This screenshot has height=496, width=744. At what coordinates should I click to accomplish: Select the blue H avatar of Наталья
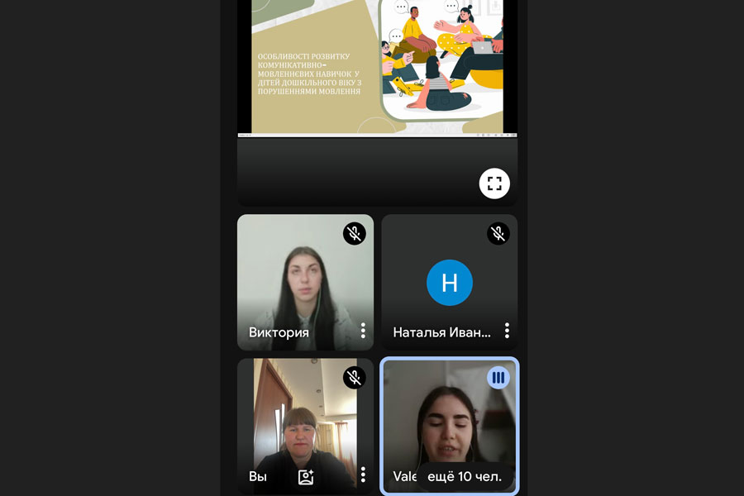(x=450, y=283)
